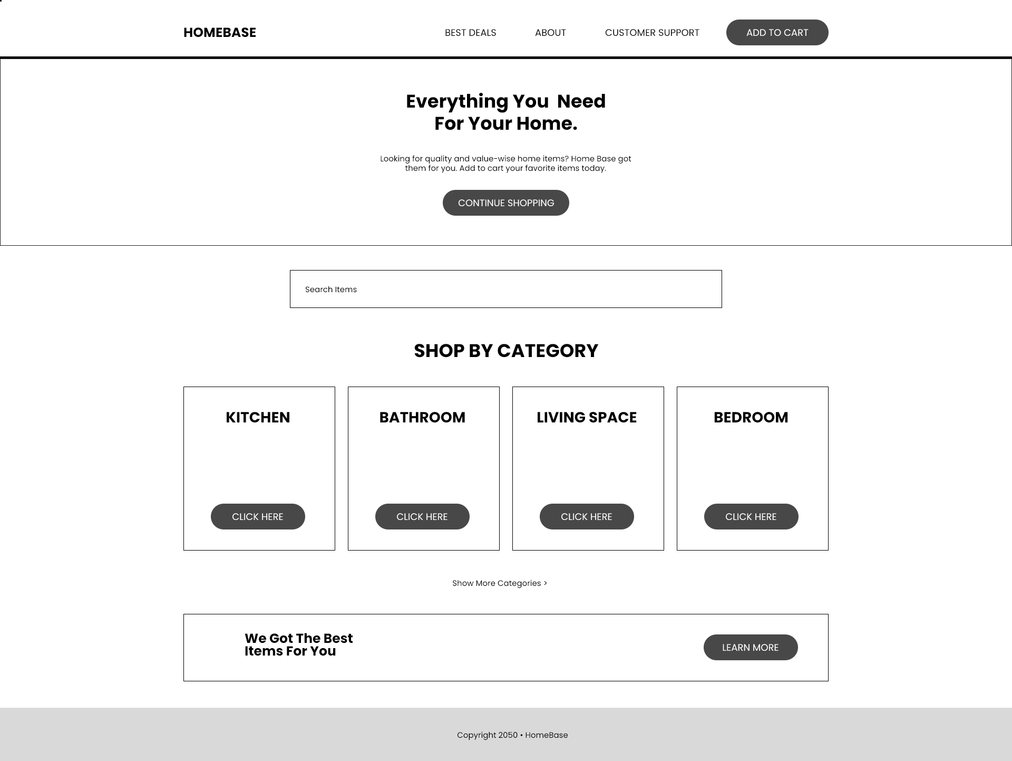Click the Search Items input field

pyautogui.click(x=505, y=288)
